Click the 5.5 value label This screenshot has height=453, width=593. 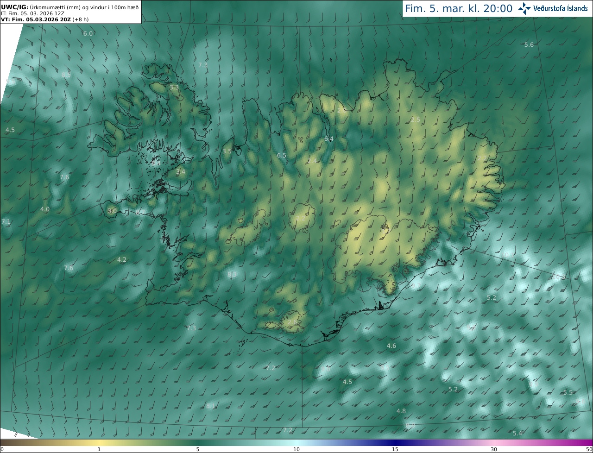click(568, 393)
